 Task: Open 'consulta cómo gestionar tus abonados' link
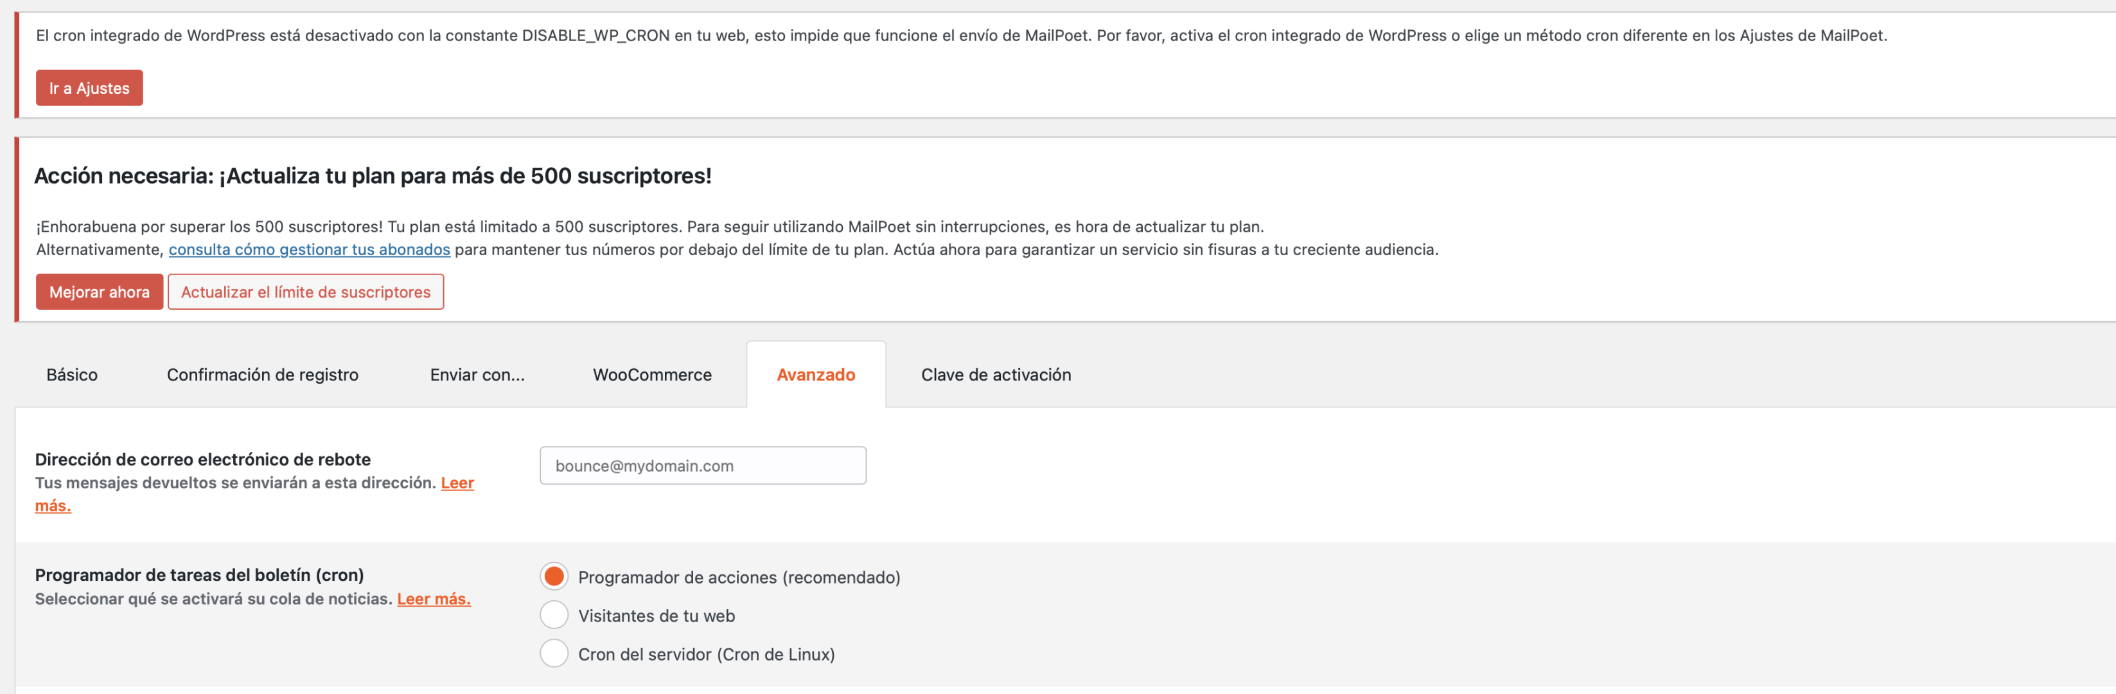tap(309, 249)
